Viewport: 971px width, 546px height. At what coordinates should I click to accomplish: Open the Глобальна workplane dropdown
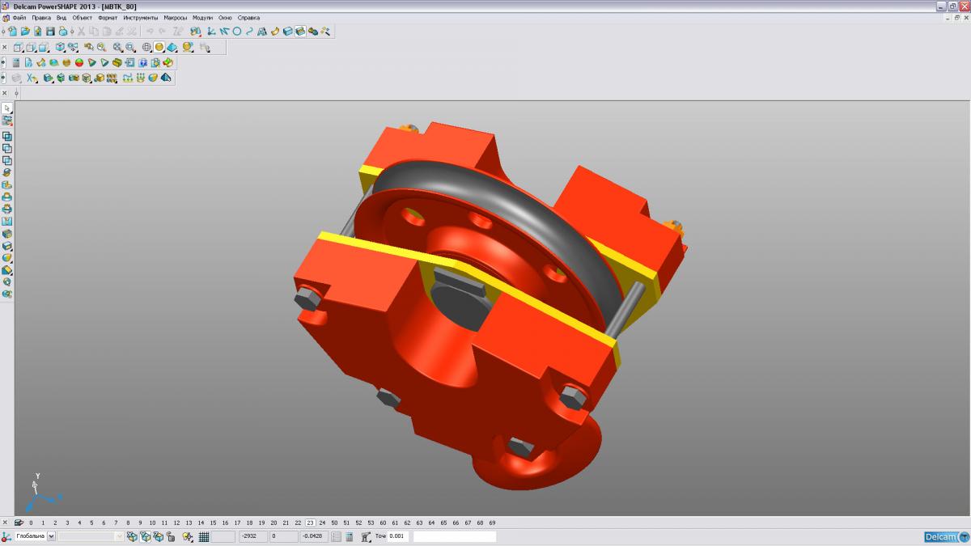pyautogui.click(x=51, y=536)
